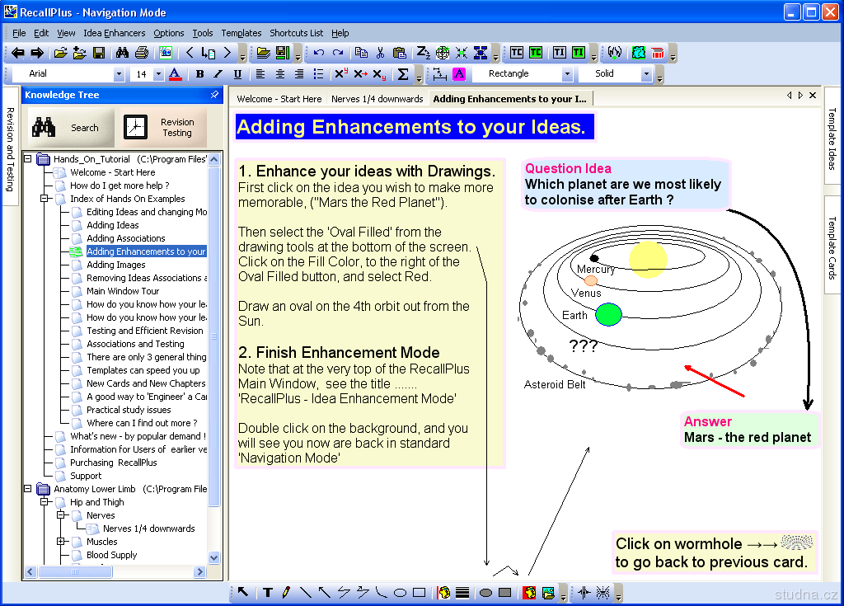The width and height of the screenshot is (844, 606).
Task: Open the Solid line style dropdown
Action: 646,74
